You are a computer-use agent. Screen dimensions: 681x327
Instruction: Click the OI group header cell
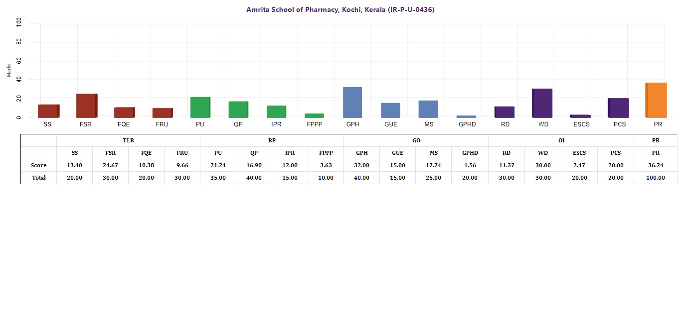point(561,140)
